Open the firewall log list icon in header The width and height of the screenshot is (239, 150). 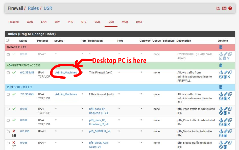click(x=224, y=8)
